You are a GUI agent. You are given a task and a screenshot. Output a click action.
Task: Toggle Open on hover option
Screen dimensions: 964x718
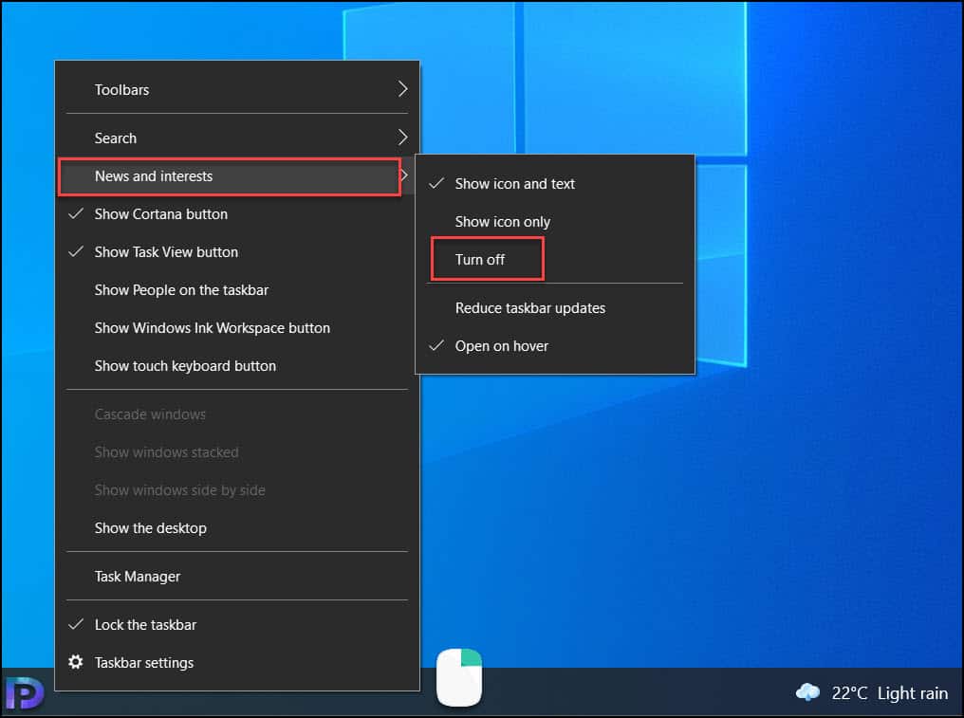(555, 346)
